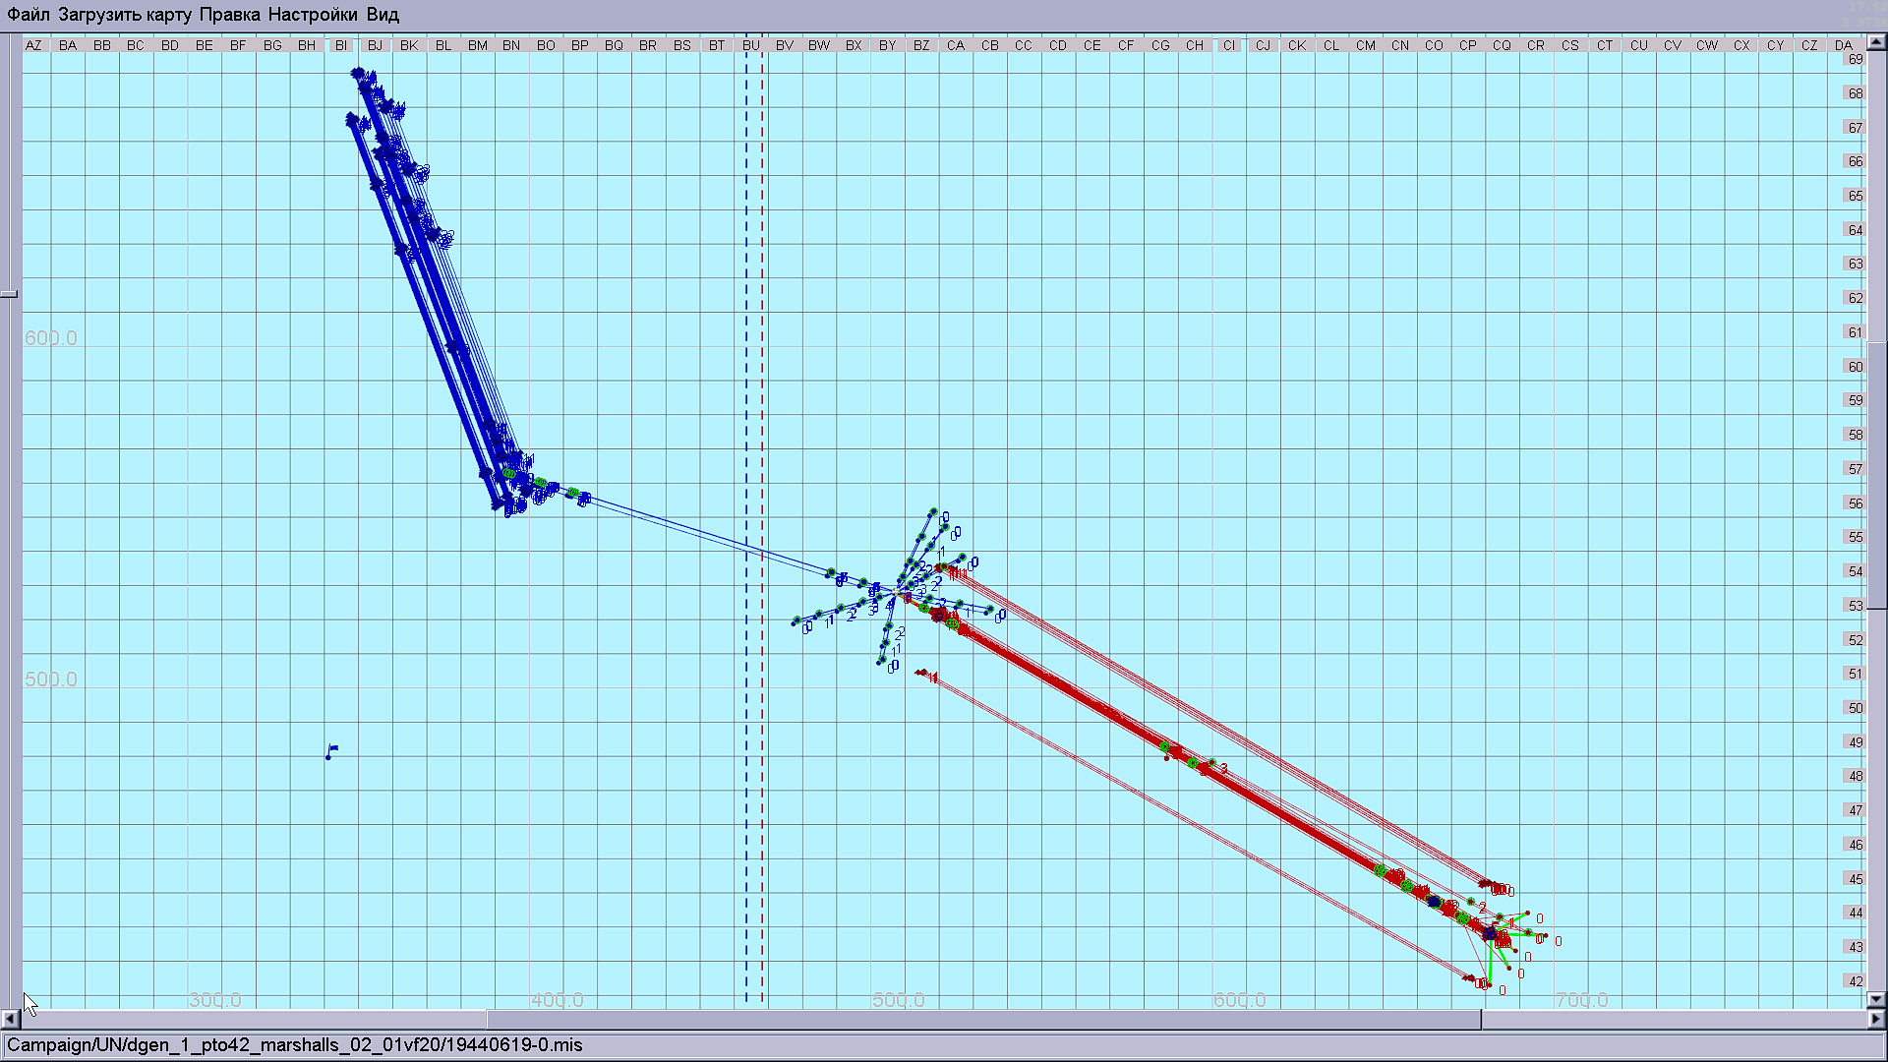Click the horizontal scrollbar thumb
Image resolution: width=1888 pixels, height=1062 pixels.
(x=983, y=1020)
